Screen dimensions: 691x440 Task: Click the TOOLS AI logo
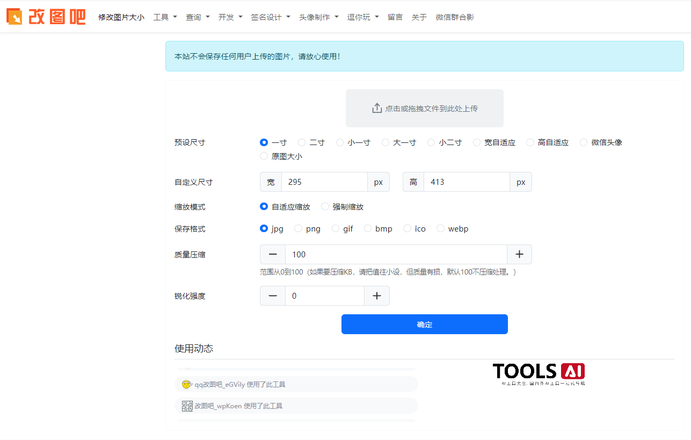point(539,372)
